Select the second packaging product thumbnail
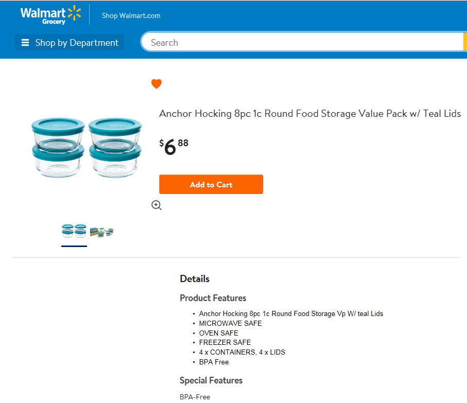The width and height of the screenshot is (467, 403). tap(101, 232)
